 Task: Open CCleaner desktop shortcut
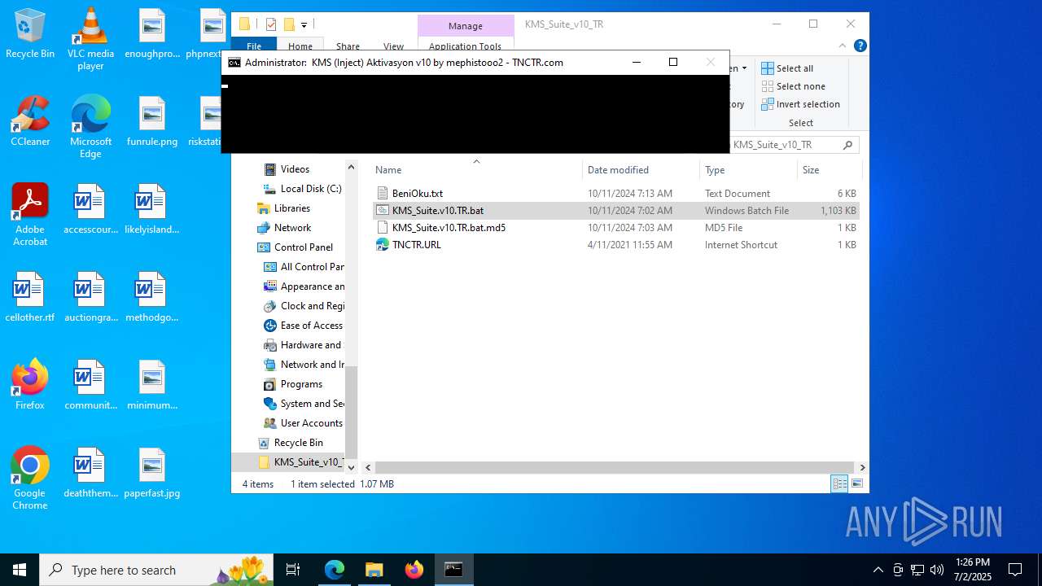coord(30,120)
